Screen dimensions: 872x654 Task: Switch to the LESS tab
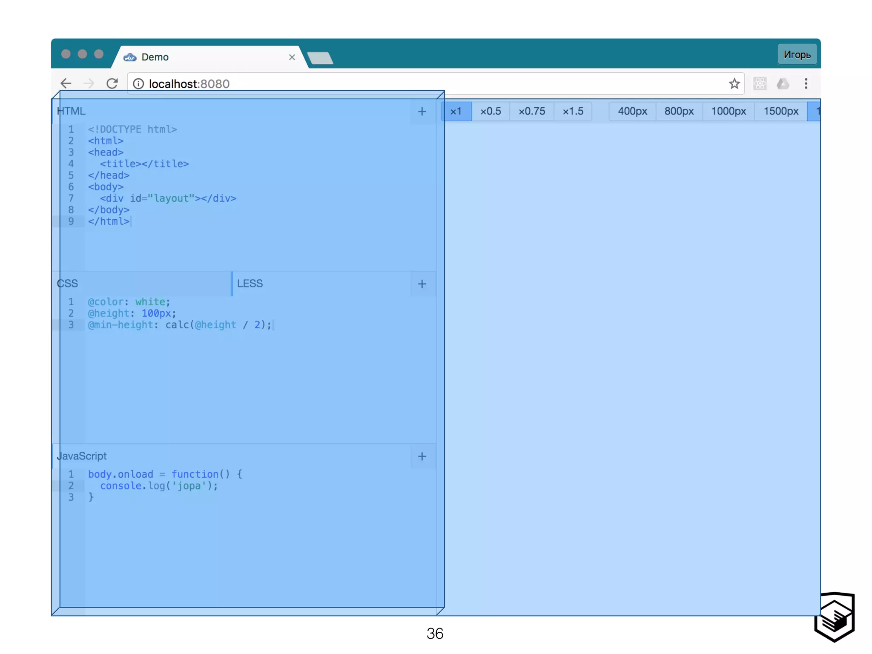[250, 284]
